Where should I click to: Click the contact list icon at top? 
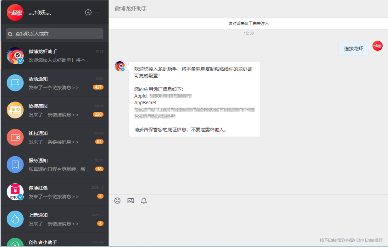point(98,13)
